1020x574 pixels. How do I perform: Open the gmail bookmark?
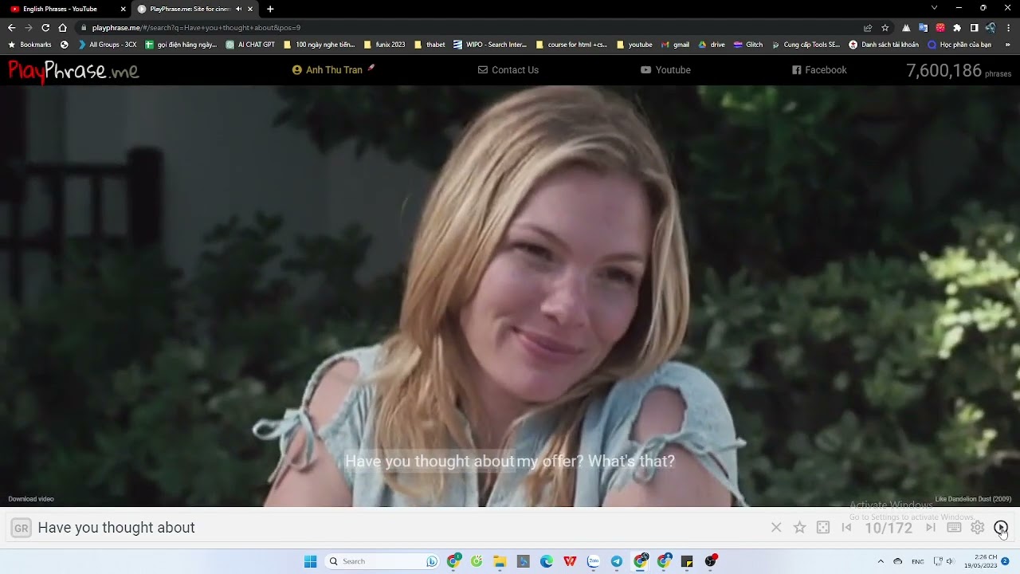point(675,45)
